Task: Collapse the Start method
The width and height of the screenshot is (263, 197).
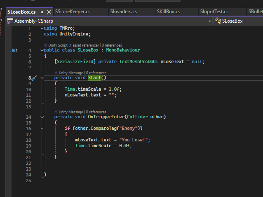Action: pyautogui.click(x=42, y=78)
